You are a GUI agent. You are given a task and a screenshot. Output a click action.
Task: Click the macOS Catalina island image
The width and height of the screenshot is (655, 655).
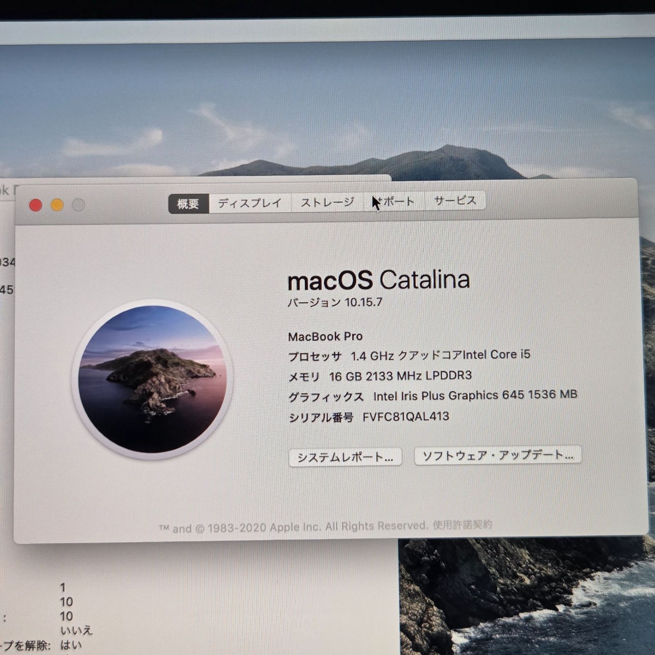(x=152, y=379)
